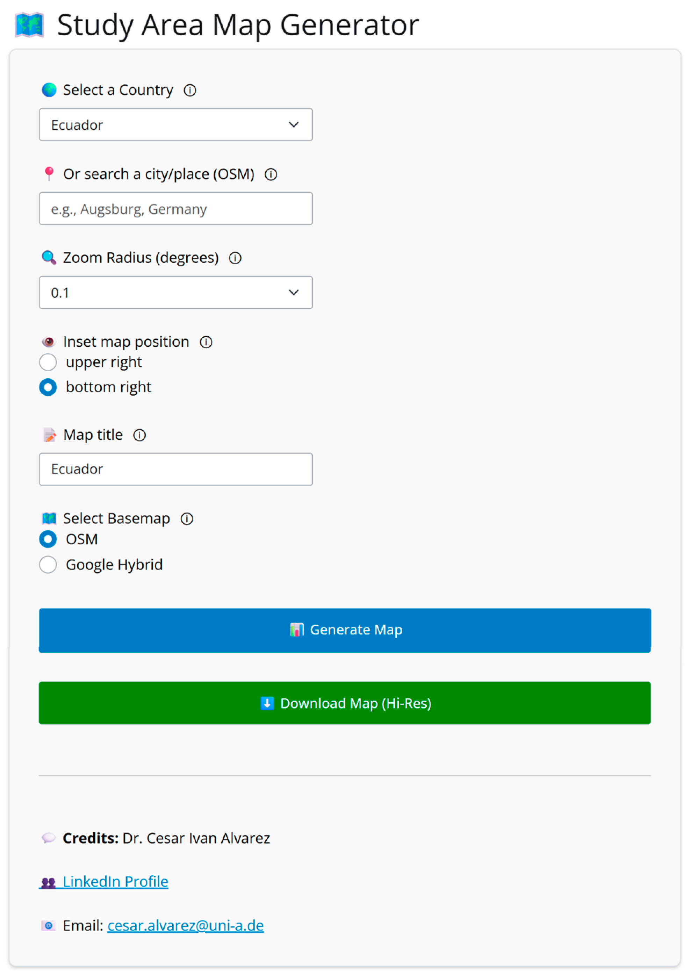Screen dimensions: 690x975
Task: Click the map emoji icon in page title
Action: pos(29,24)
